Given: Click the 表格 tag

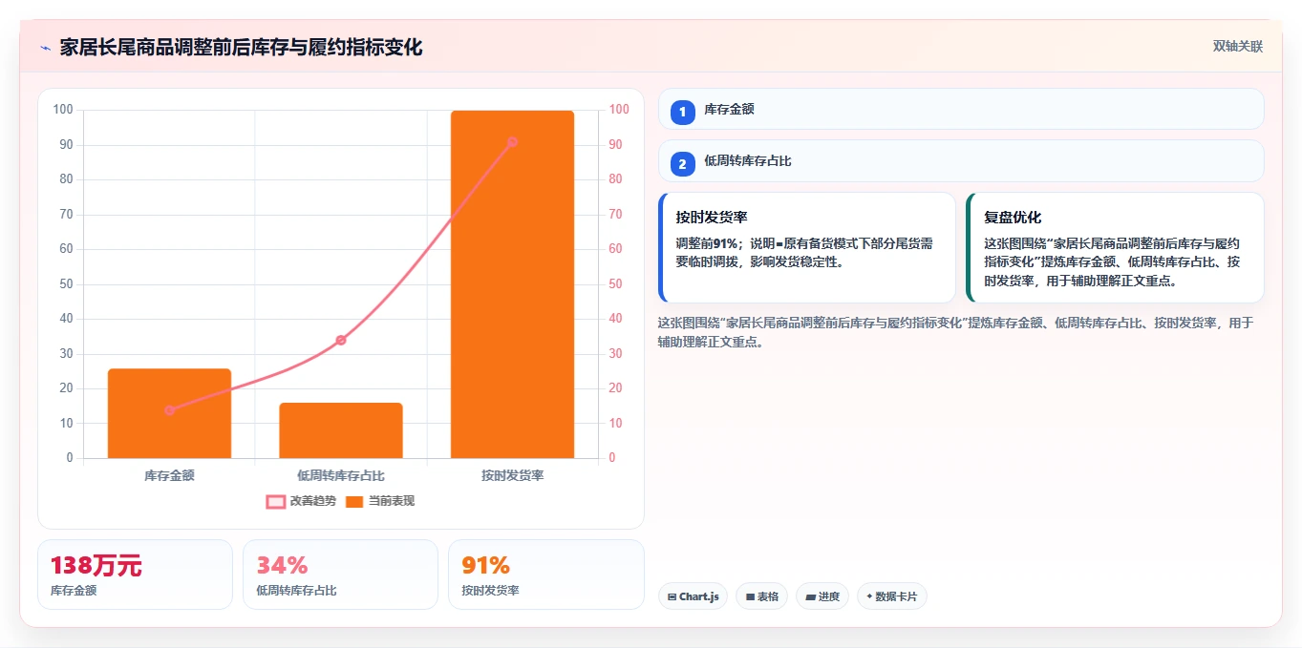Looking at the screenshot, I should point(761,596).
